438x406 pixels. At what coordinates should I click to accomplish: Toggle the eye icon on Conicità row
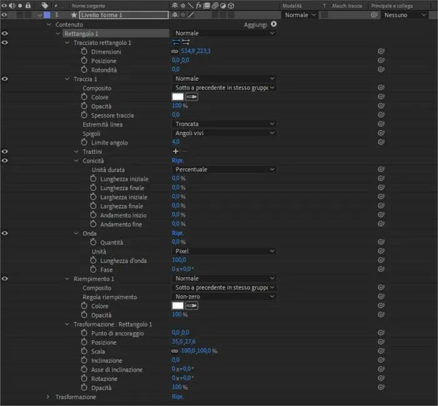(4, 161)
